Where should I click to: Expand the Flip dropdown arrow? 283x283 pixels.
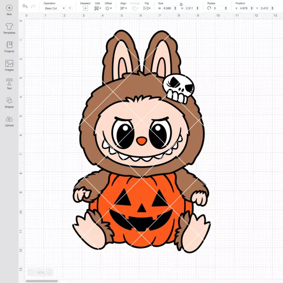150,8
